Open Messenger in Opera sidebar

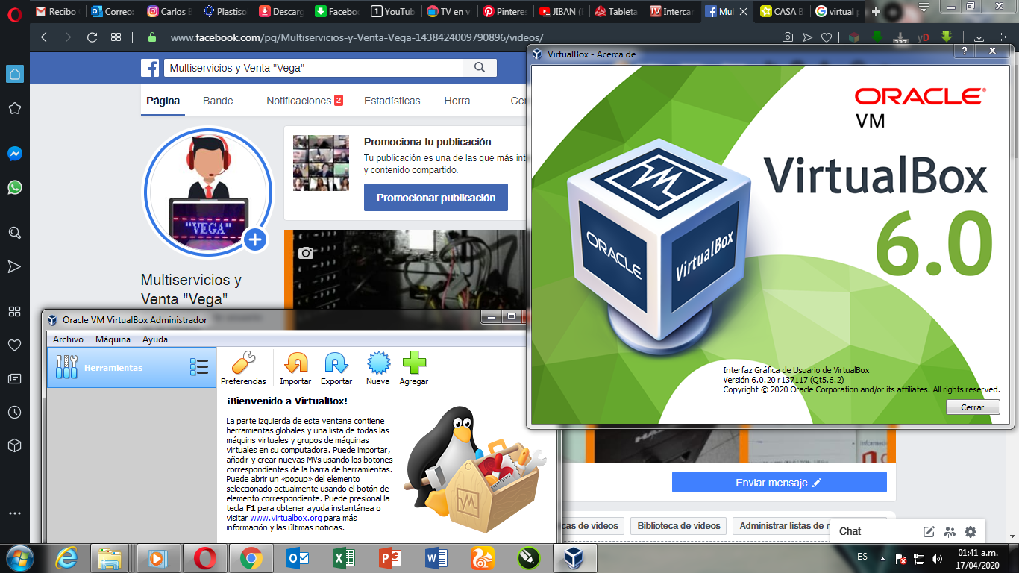pos(14,154)
